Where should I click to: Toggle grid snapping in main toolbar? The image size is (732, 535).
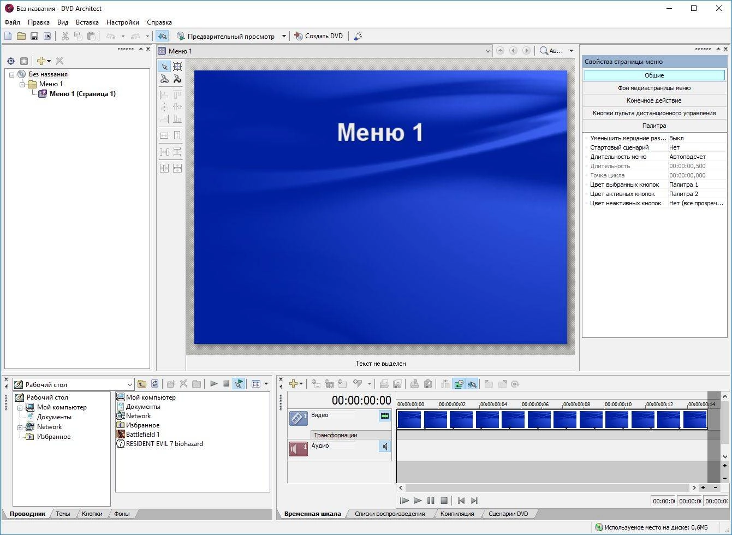[162, 36]
